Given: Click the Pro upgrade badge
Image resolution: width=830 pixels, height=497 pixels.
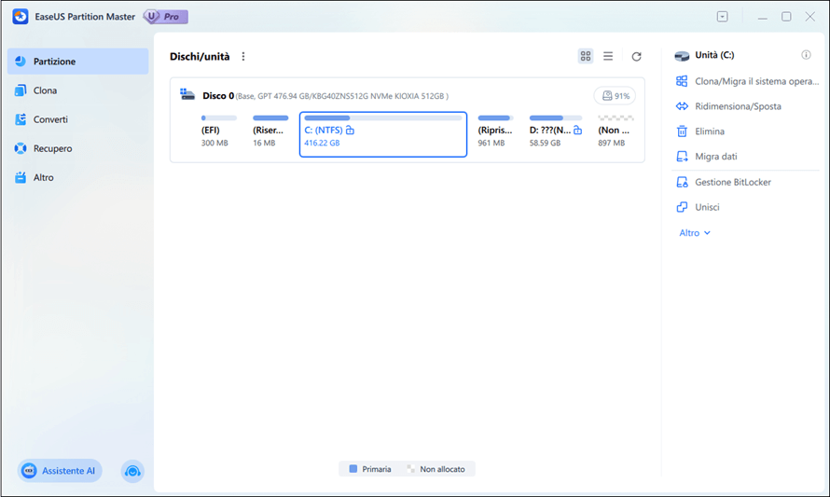Looking at the screenshot, I should pos(166,17).
